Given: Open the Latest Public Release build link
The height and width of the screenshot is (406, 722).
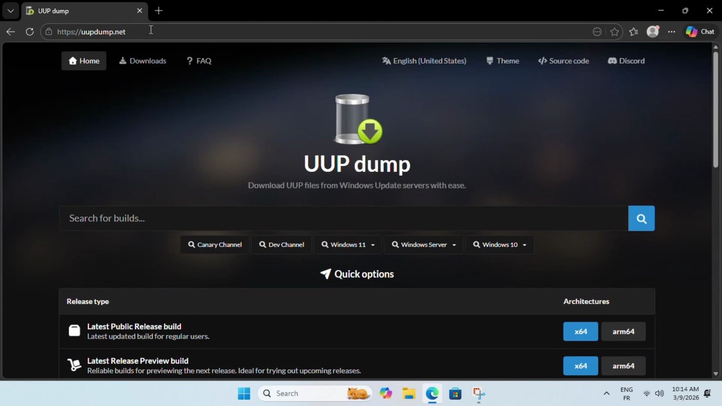Looking at the screenshot, I should pos(134,326).
